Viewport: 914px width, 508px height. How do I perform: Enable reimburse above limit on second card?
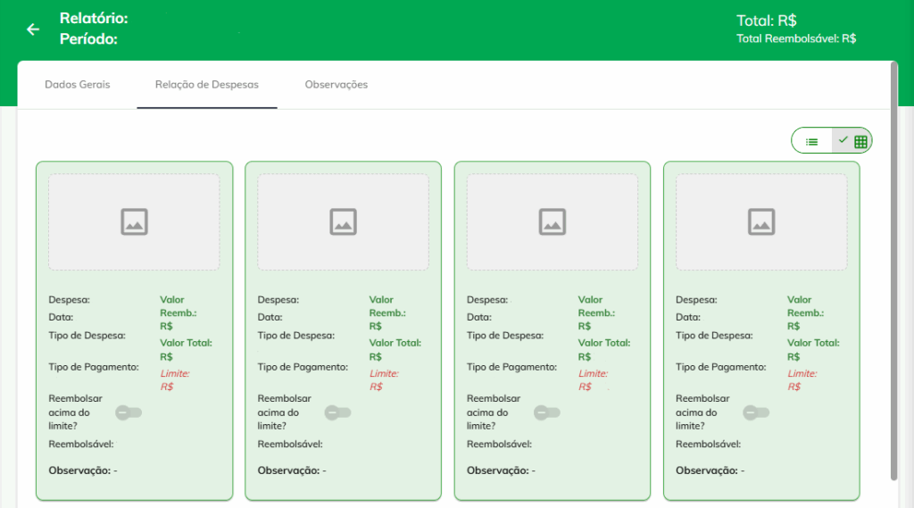(x=338, y=412)
